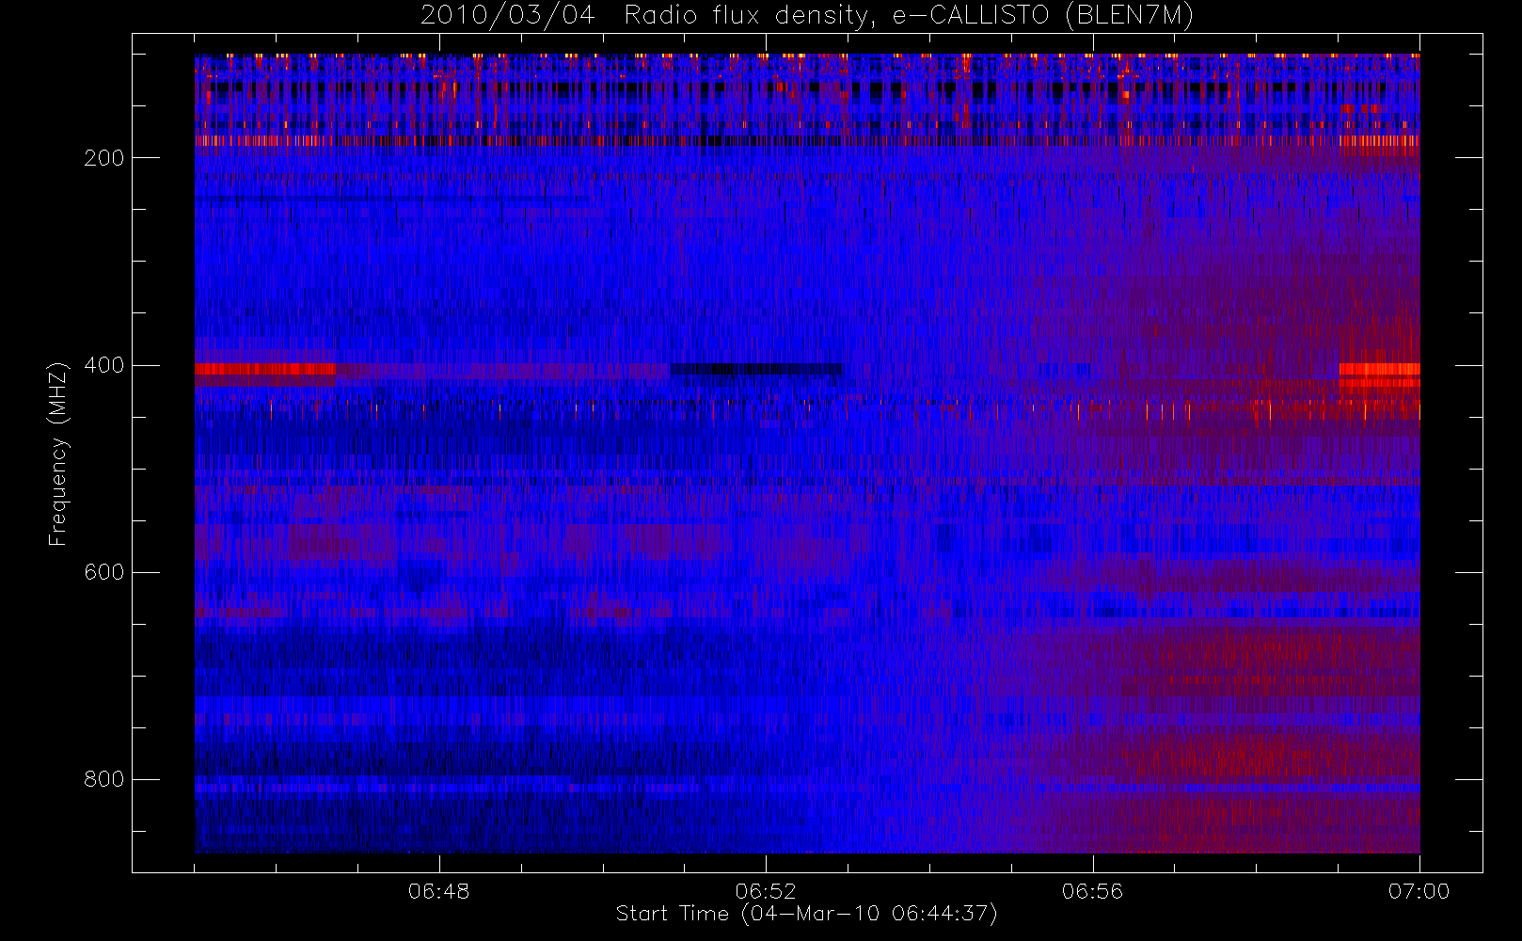Click the date "2010/03/04" in the title
The width and height of the screenshot is (1522, 941).
[507, 16]
